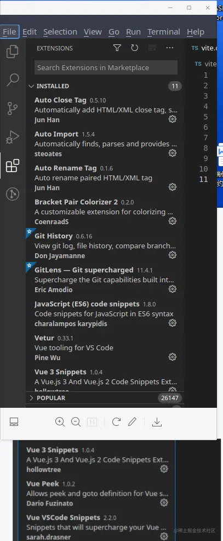Viewport: 223px width, 541px height.
Task: Zoom in using the image viewer magnifier
Action: click(60, 422)
